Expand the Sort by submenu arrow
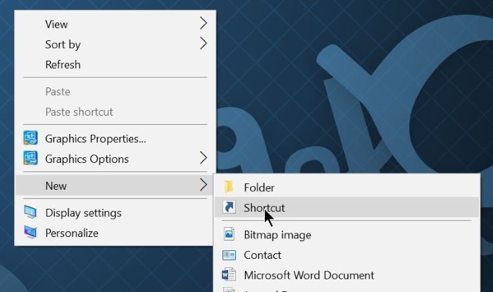 pyautogui.click(x=204, y=44)
